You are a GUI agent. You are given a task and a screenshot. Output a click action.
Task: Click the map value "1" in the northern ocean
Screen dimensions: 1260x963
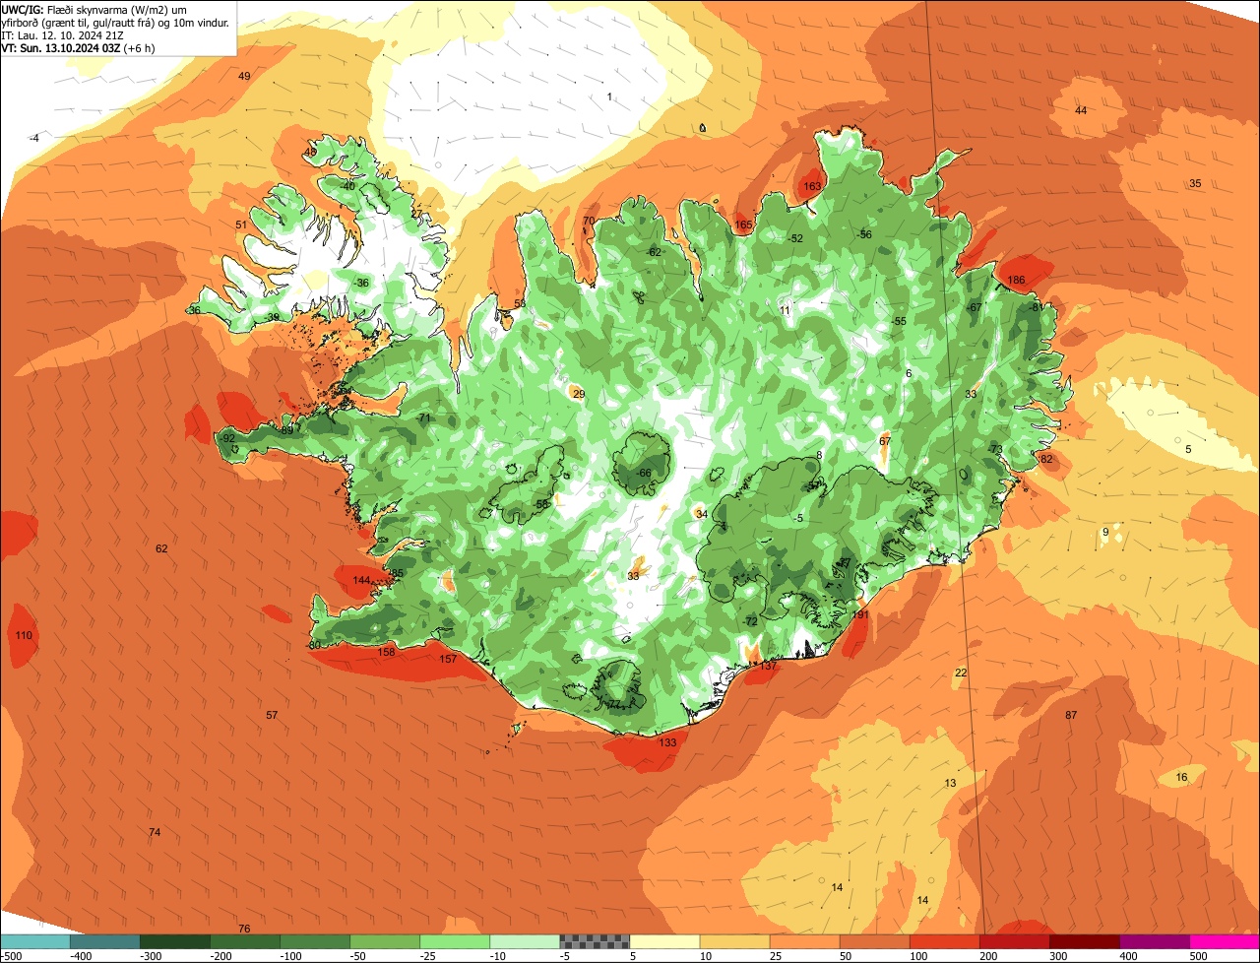[609, 96]
